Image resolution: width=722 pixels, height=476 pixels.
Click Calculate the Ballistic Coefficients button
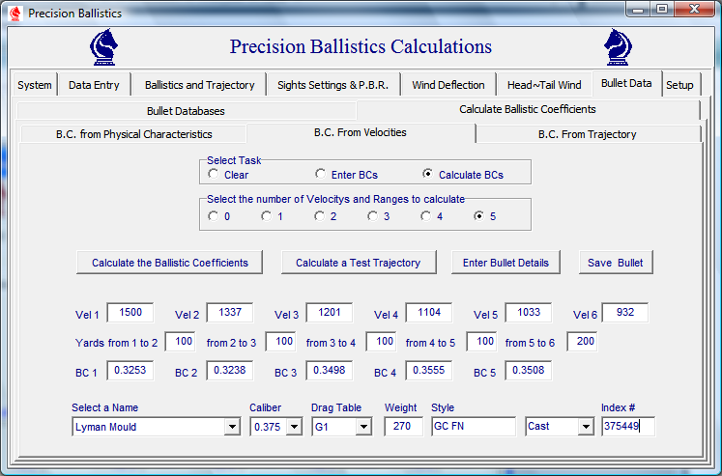(170, 263)
